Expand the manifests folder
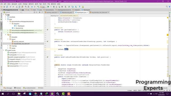The width and height of the screenshot is (171, 96). [x=6, y=17]
